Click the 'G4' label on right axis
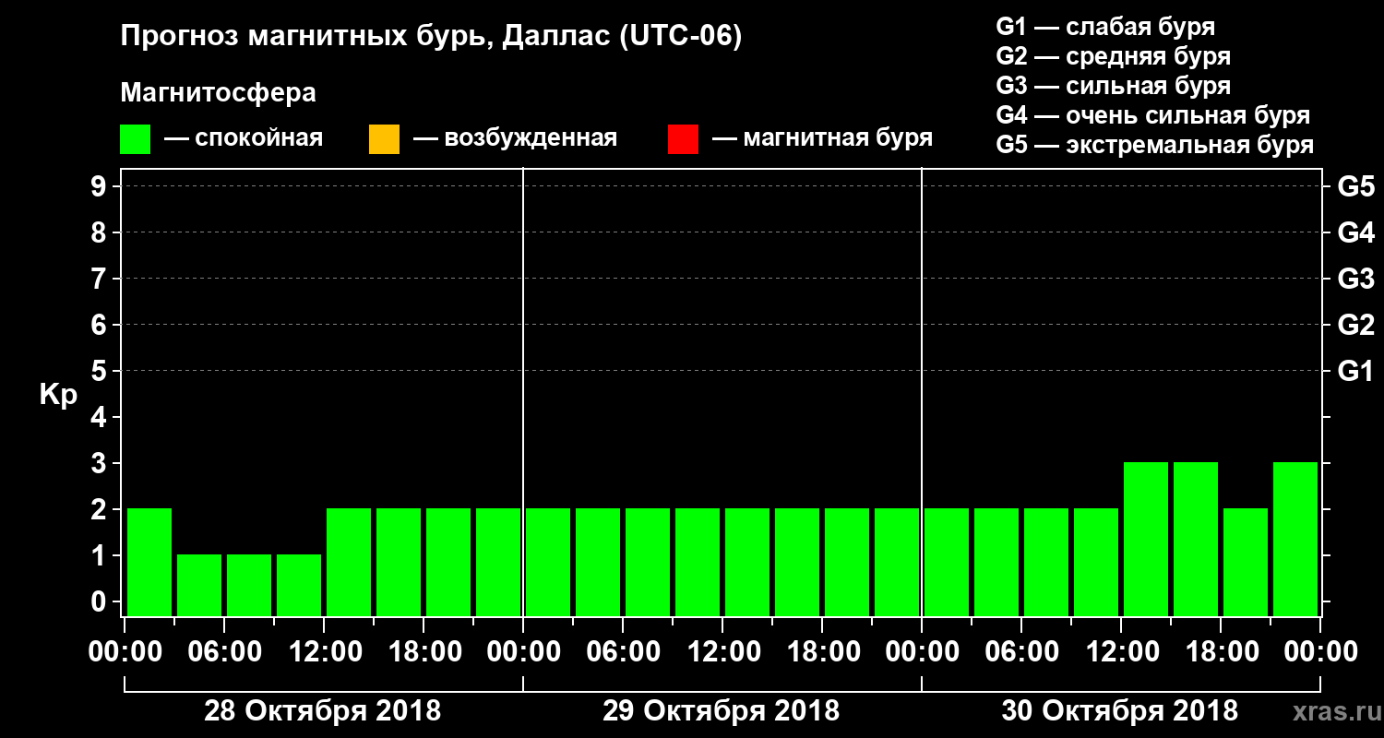The width and height of the screenshot is (1384, 738). coord(1356,232)
